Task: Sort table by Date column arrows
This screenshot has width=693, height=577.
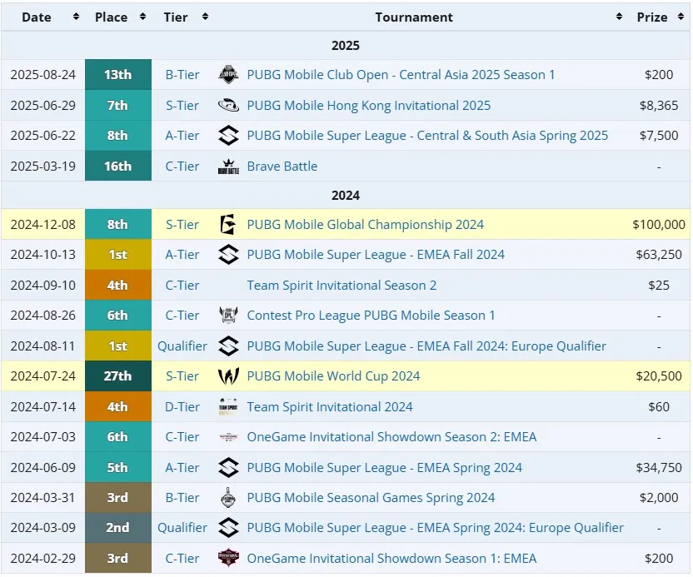Action: coord(76,17)
